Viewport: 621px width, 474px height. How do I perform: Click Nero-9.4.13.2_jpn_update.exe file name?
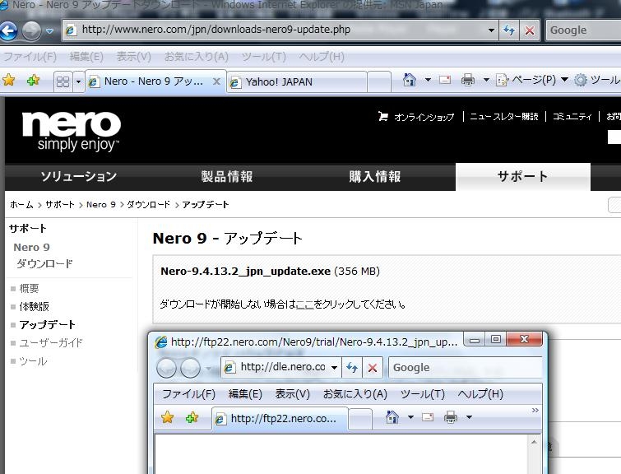(x=246, y=271)
